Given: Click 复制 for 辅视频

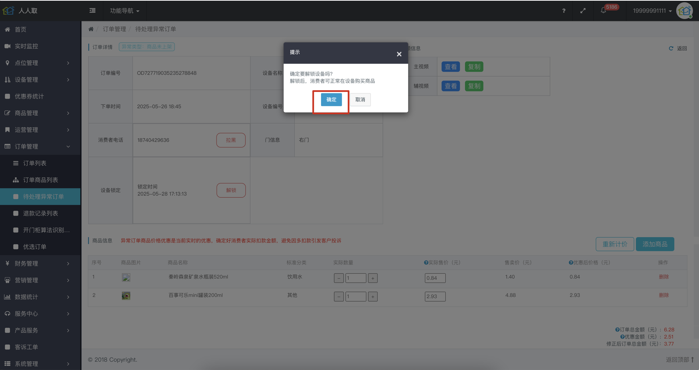Looking at the screenshot, I should [474, 86].
